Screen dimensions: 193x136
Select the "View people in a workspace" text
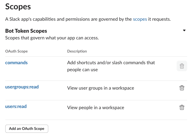pos(96,108)
